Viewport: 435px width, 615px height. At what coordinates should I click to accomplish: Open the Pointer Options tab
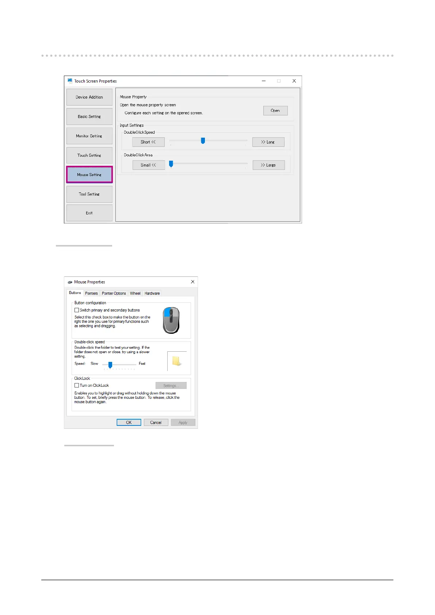pos(114,293)
